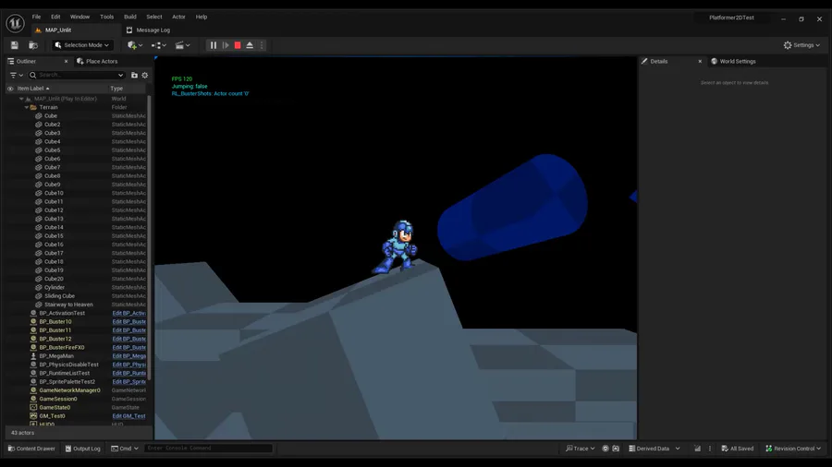This screenshot has height=467, width=832.
Task: Open the Derived Data dropdown
Action: [655, 449]
